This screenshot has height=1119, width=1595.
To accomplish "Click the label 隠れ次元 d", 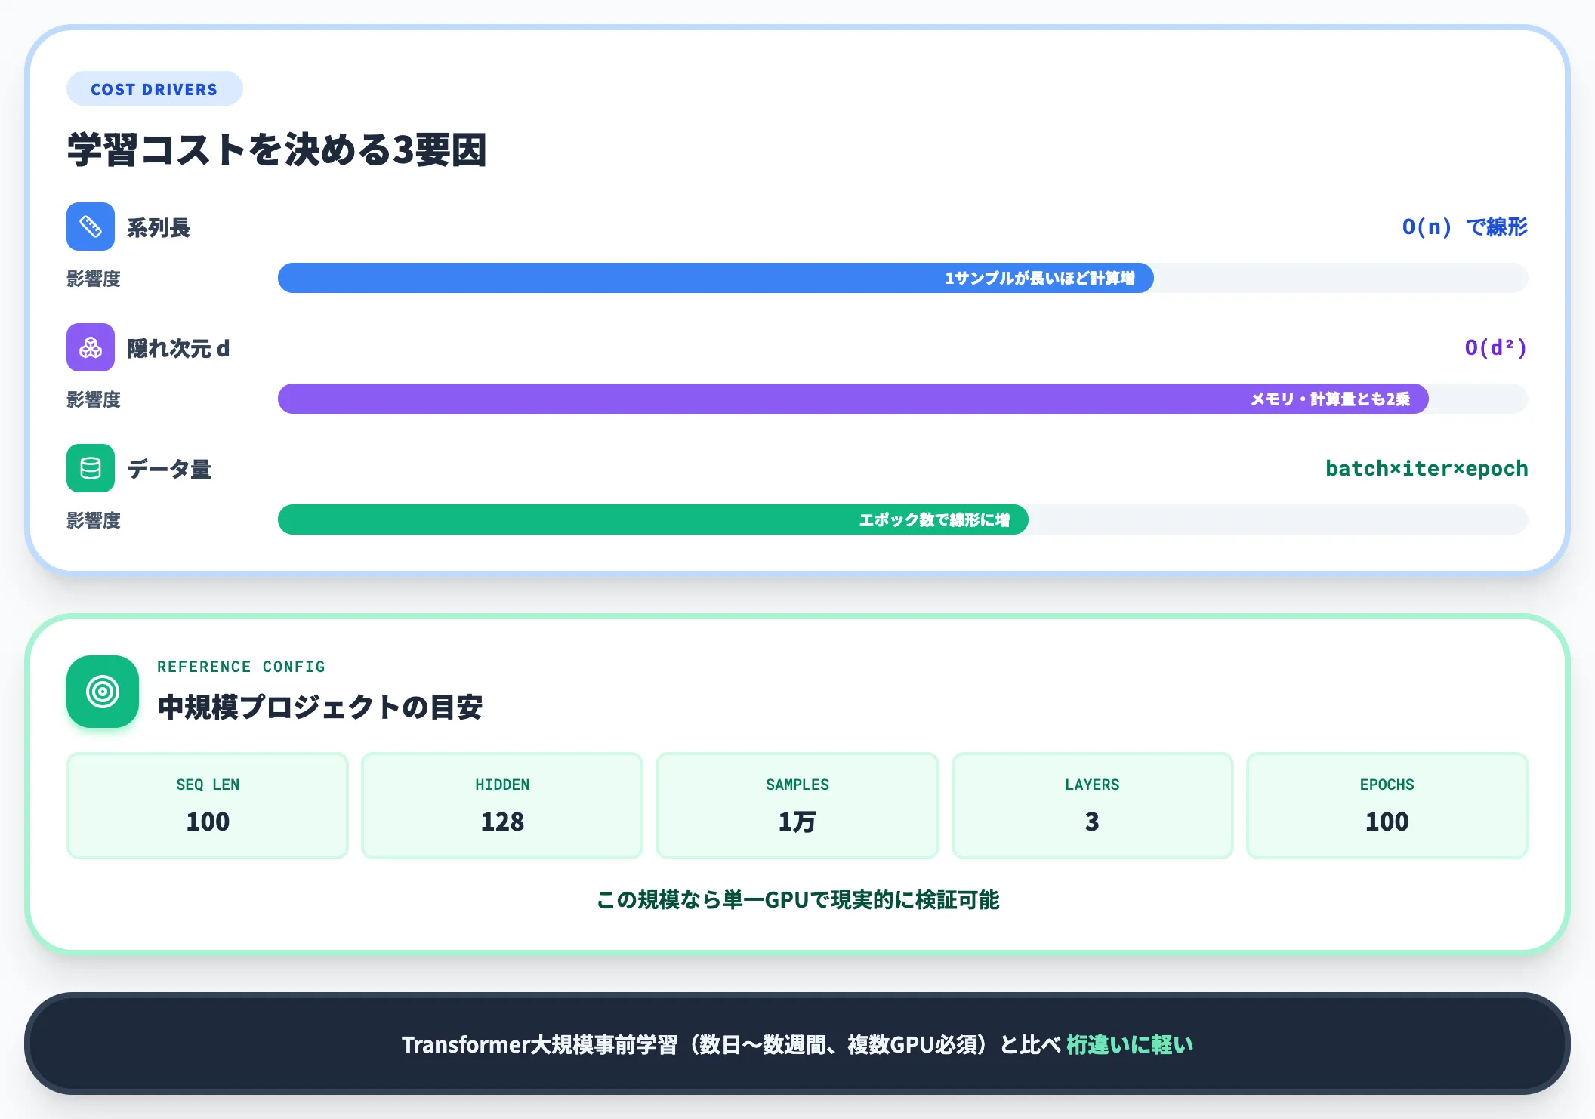I will pos(178,348).
